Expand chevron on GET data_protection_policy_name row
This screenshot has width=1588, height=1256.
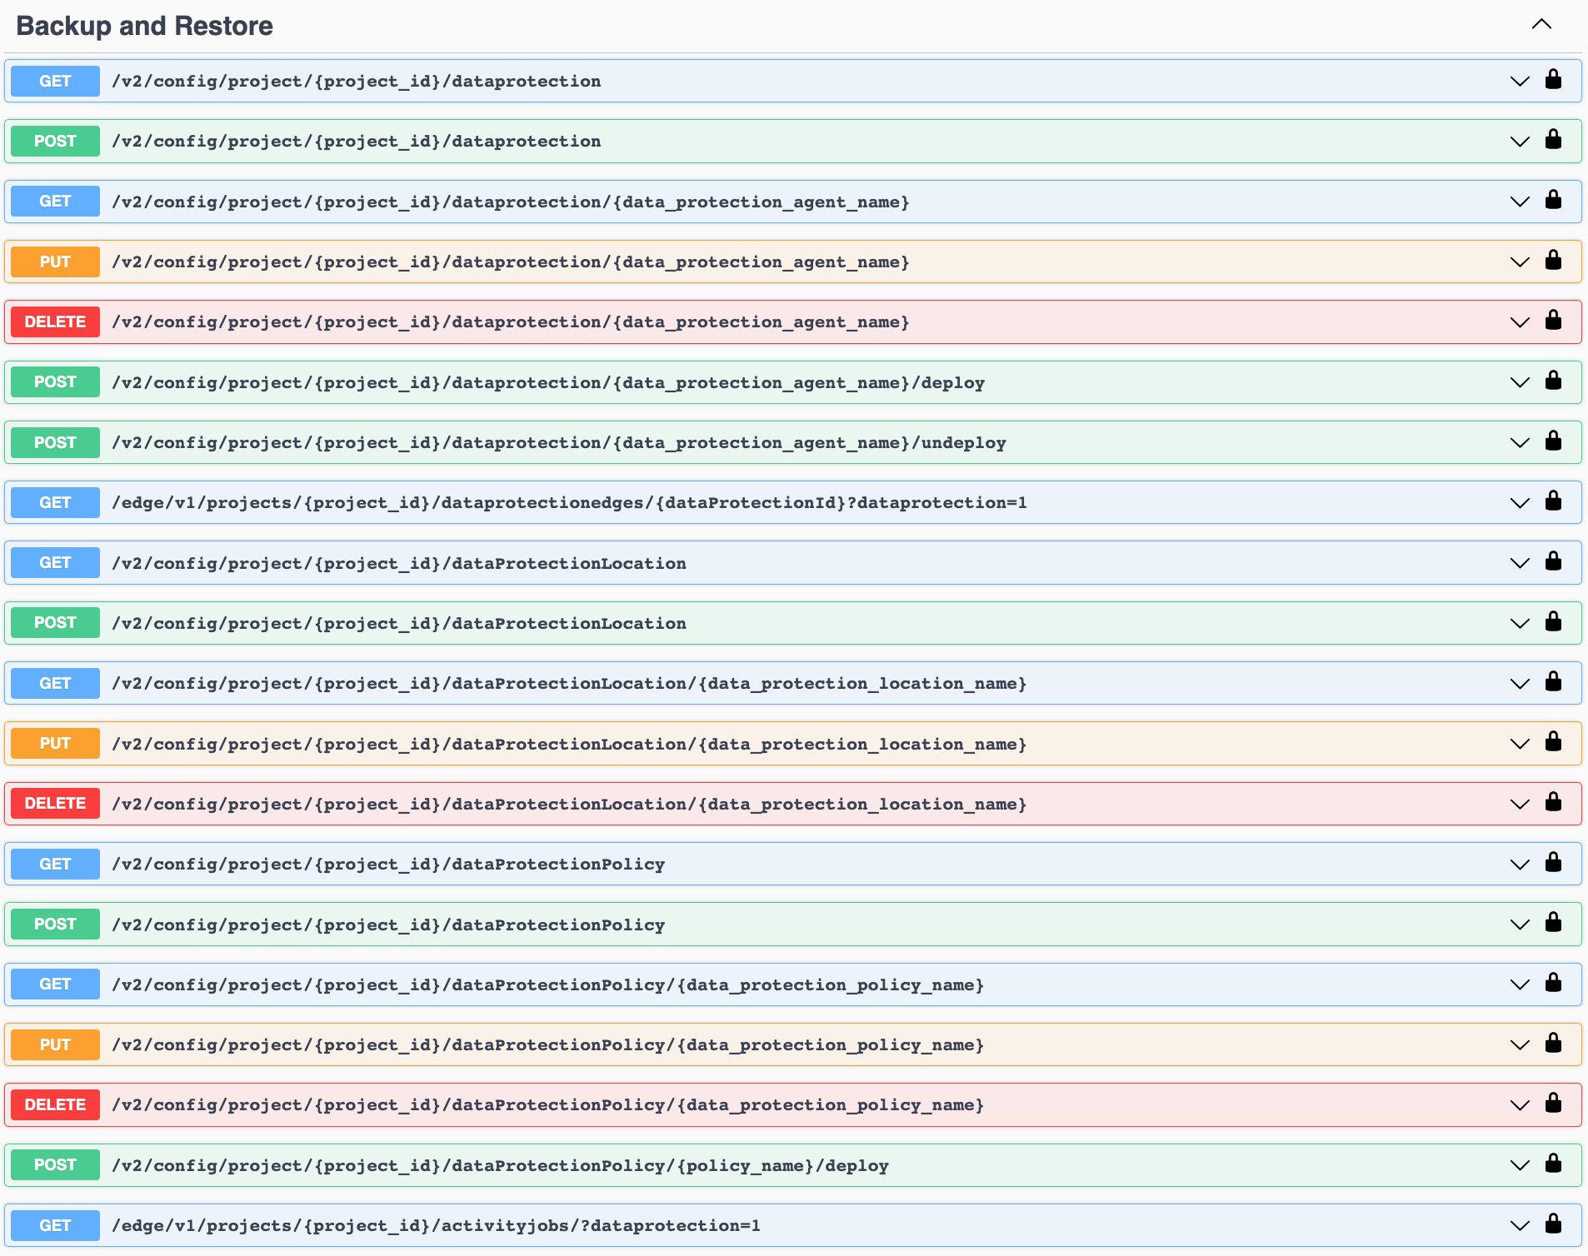tap(1520, 985)
